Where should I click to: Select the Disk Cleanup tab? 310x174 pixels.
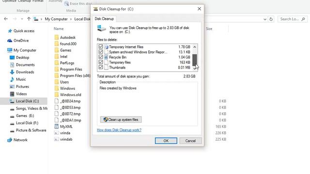pyautogui.click(x=104, y=19)
